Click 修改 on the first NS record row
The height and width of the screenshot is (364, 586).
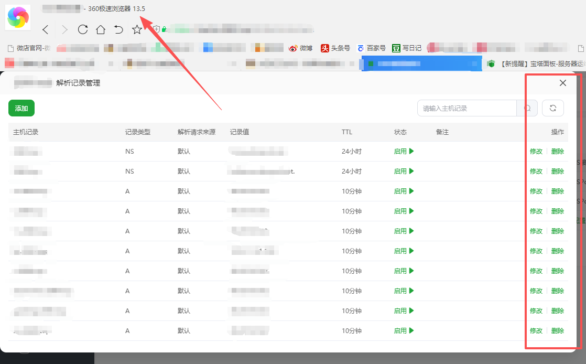click(x=536, y=152)
